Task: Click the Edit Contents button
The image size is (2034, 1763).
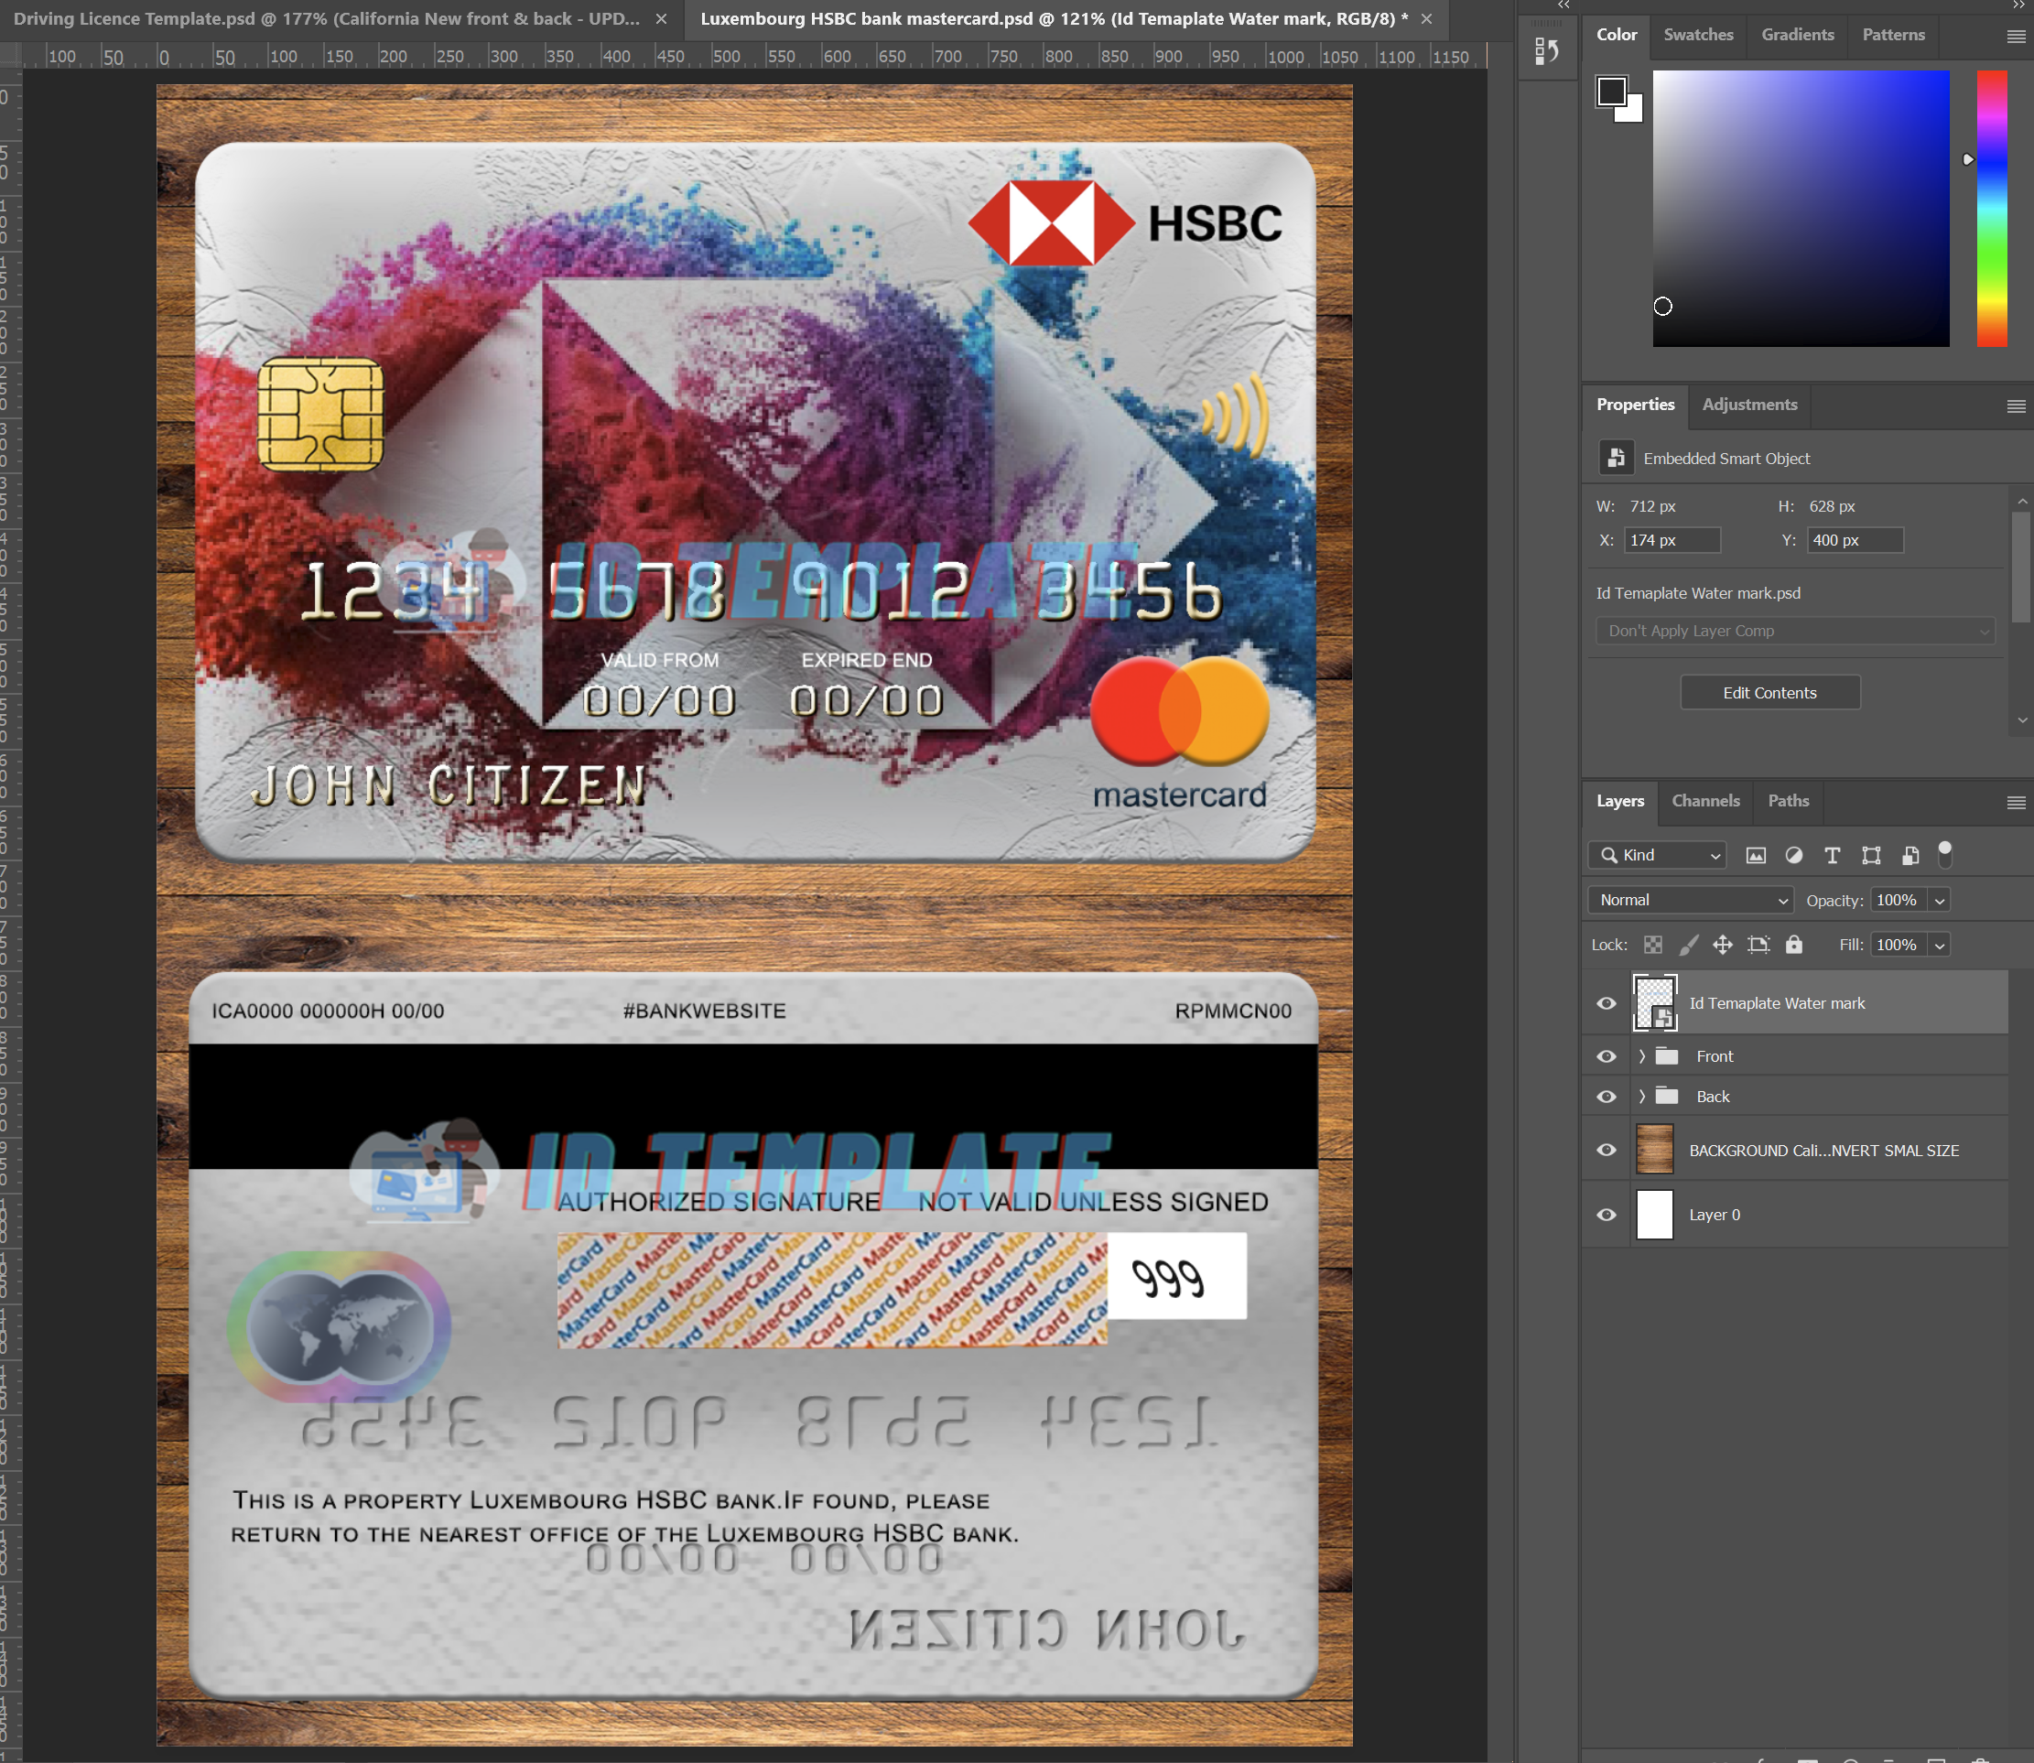Action: (x=1769, y=693)
